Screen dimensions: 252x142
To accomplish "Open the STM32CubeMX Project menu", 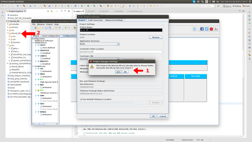I will click(x=49, y=24).
